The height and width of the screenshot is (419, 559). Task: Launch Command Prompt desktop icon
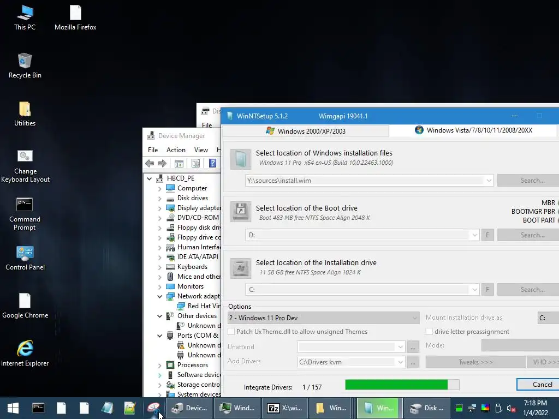25,214
